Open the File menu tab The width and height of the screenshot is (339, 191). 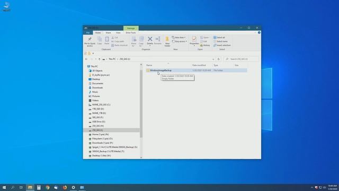pos(88,33)
